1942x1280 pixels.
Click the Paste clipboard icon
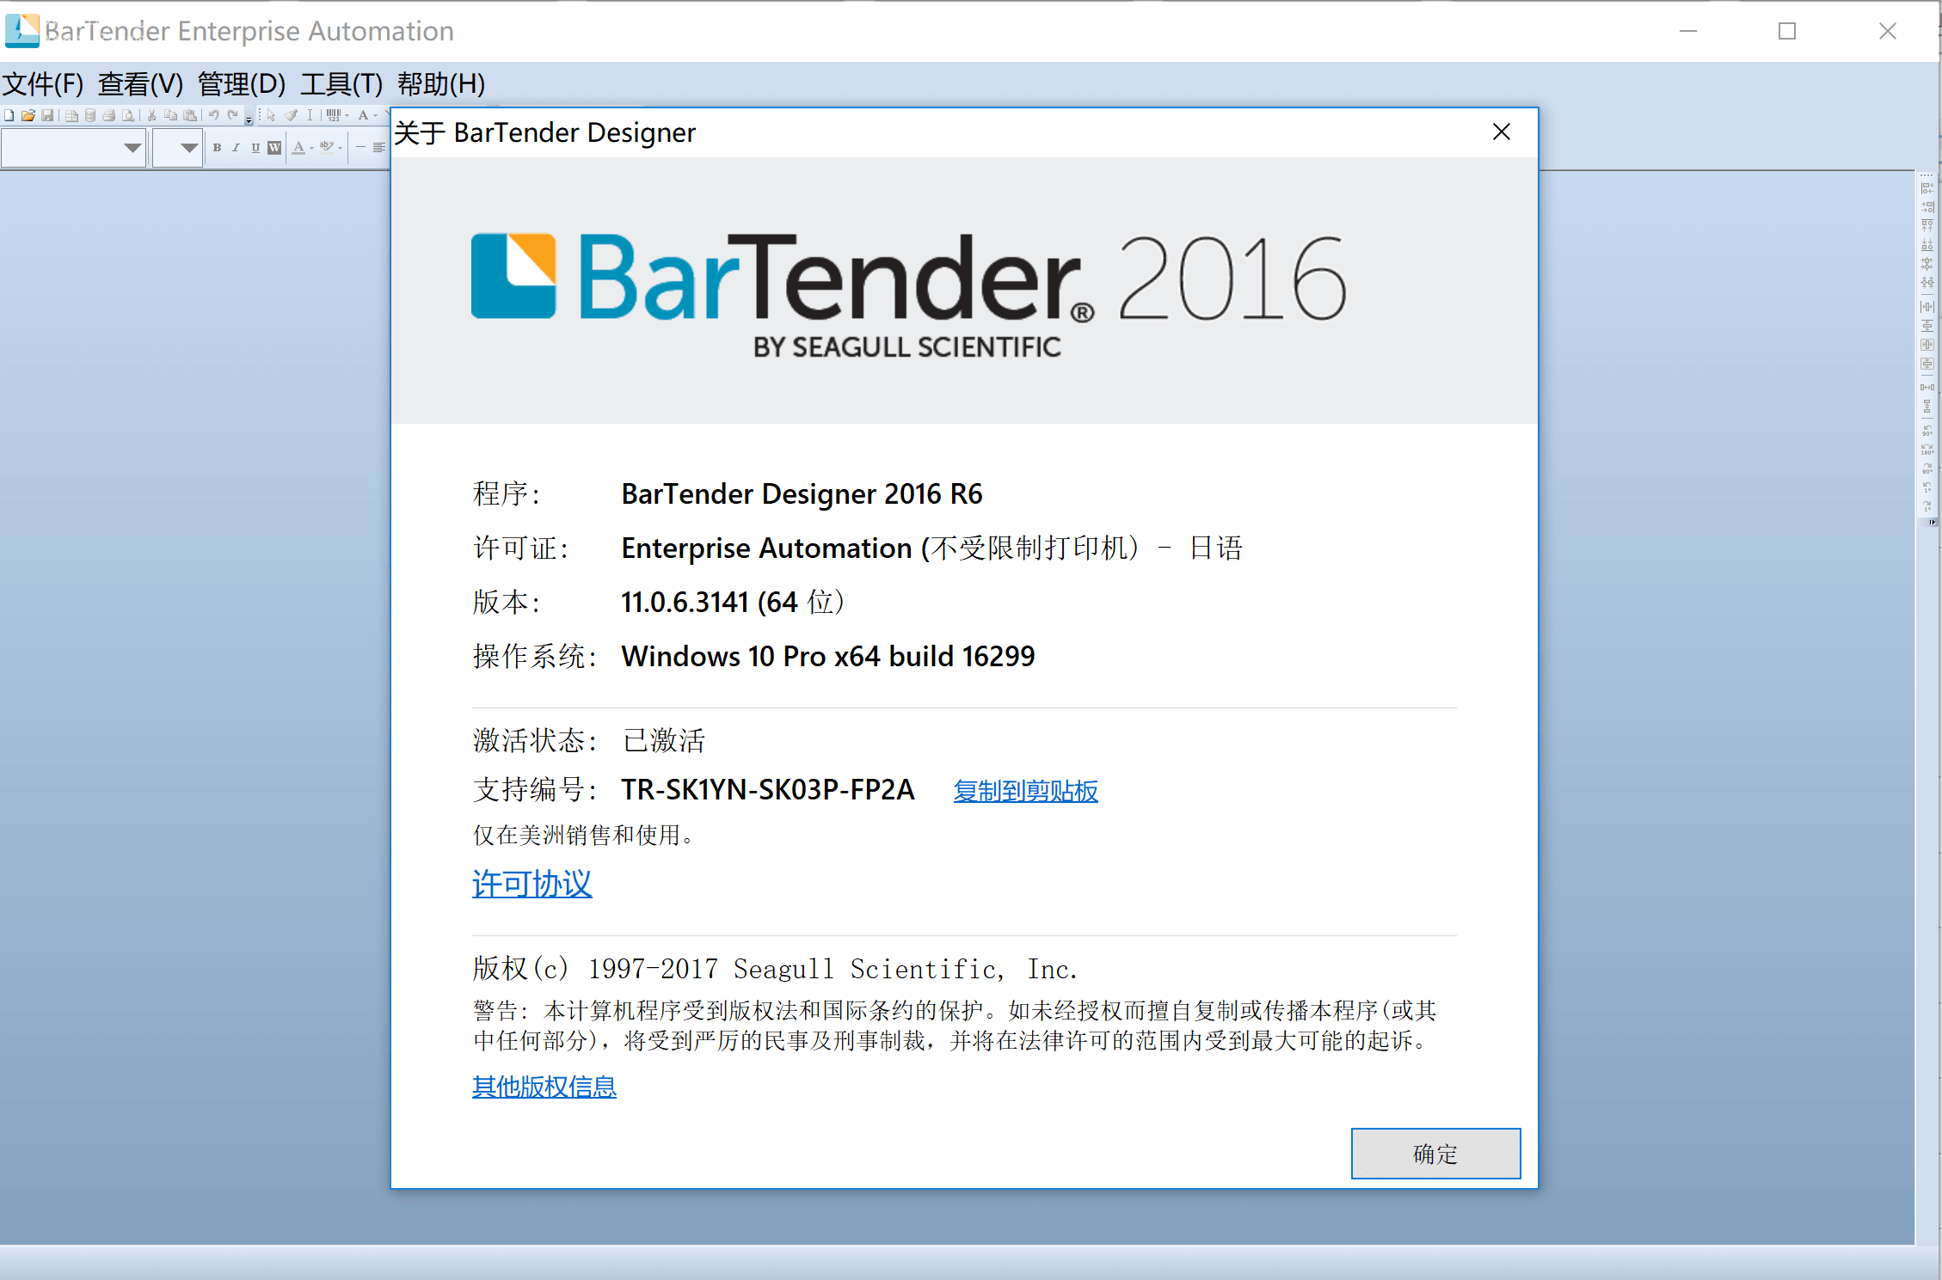(190, 115)
